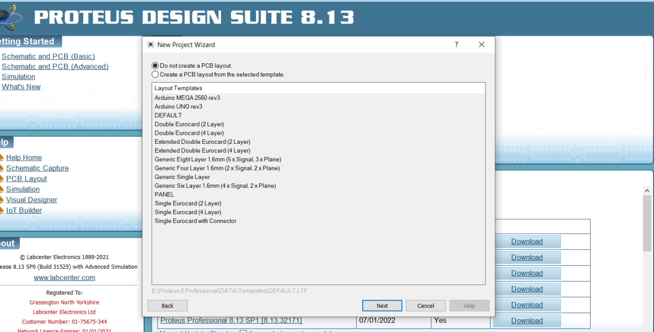Viewport: 654px width, 332px height.
Task: Click the book icon beside PCB Layout
Action: tap(2, 179)
